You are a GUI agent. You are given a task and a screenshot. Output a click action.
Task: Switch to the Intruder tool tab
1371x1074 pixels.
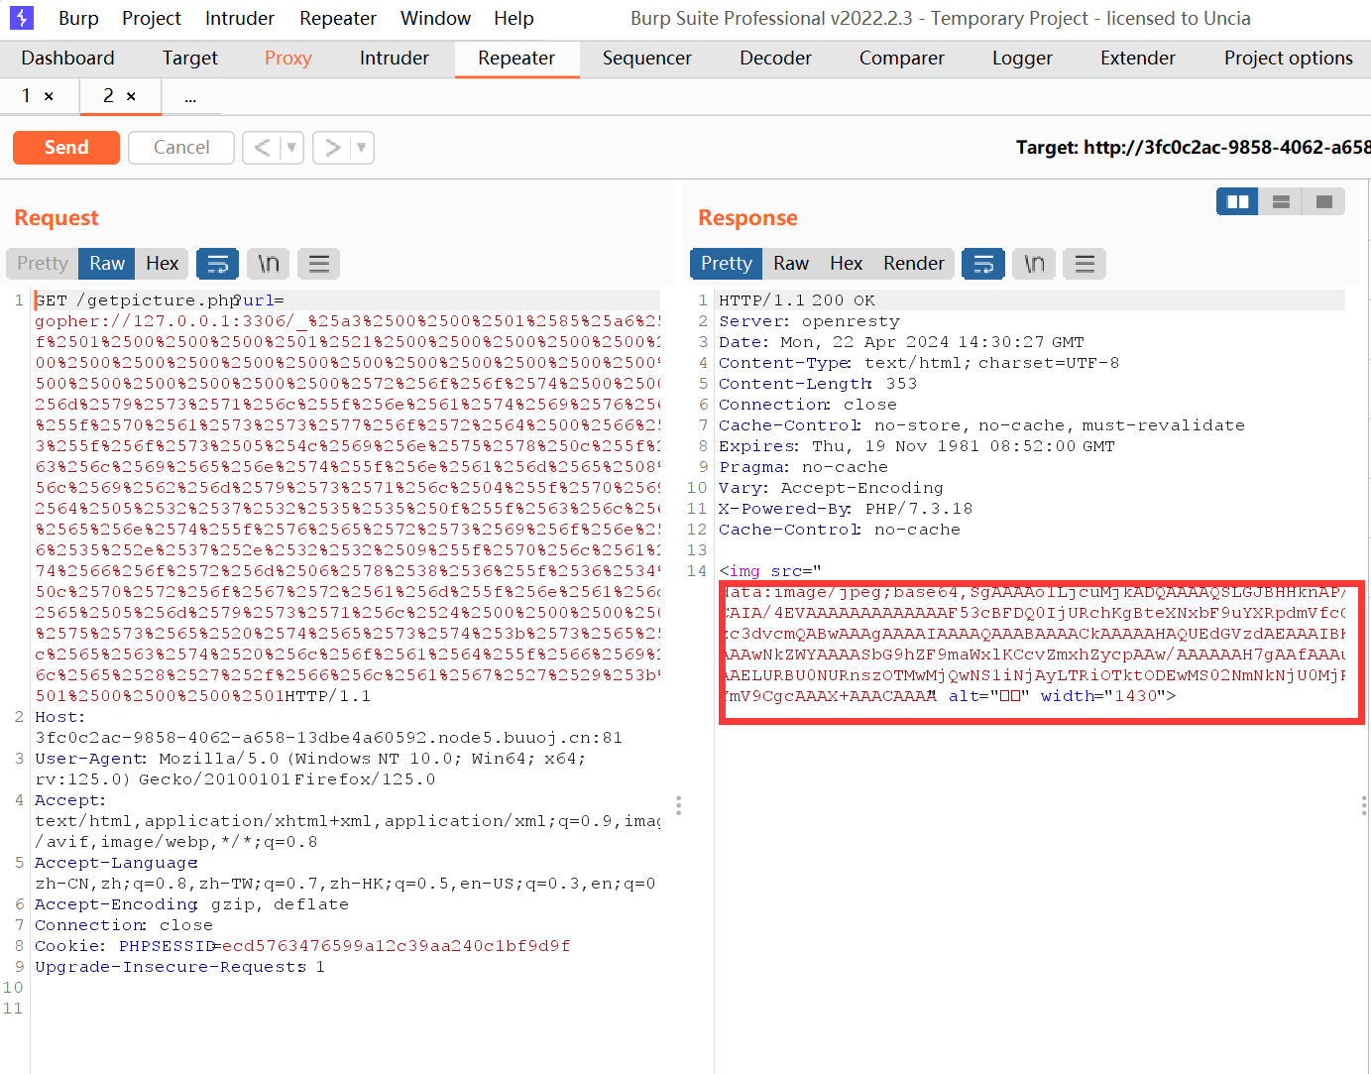[x=395, y=59]
